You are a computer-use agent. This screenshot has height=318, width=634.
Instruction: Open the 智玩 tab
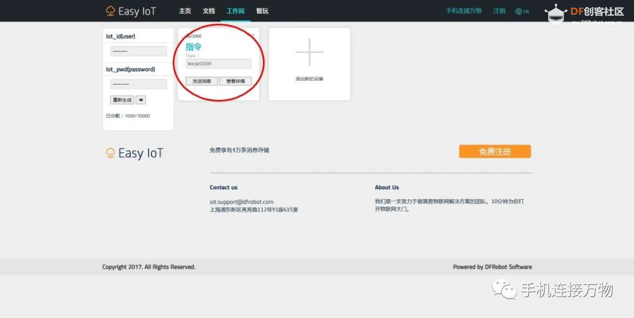point(262,11)
